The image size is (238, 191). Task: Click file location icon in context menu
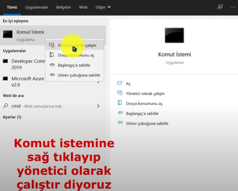[x=52, y=55]
